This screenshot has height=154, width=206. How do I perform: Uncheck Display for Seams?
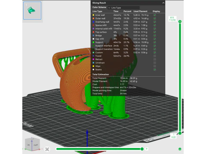click(154, 70)
